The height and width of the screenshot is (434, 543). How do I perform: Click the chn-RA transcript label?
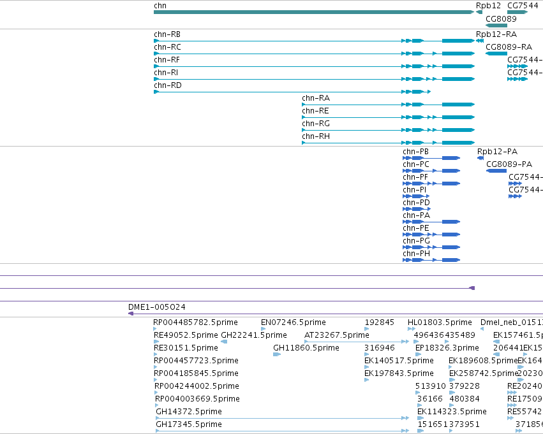pyautogui.click(x=316, y=98)
